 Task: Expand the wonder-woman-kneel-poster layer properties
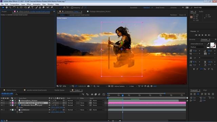pos(11,103)
